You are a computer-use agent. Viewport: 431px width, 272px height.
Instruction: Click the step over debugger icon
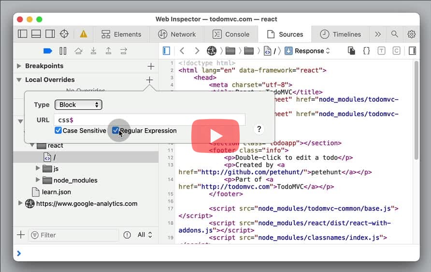(x=78, y=51)
